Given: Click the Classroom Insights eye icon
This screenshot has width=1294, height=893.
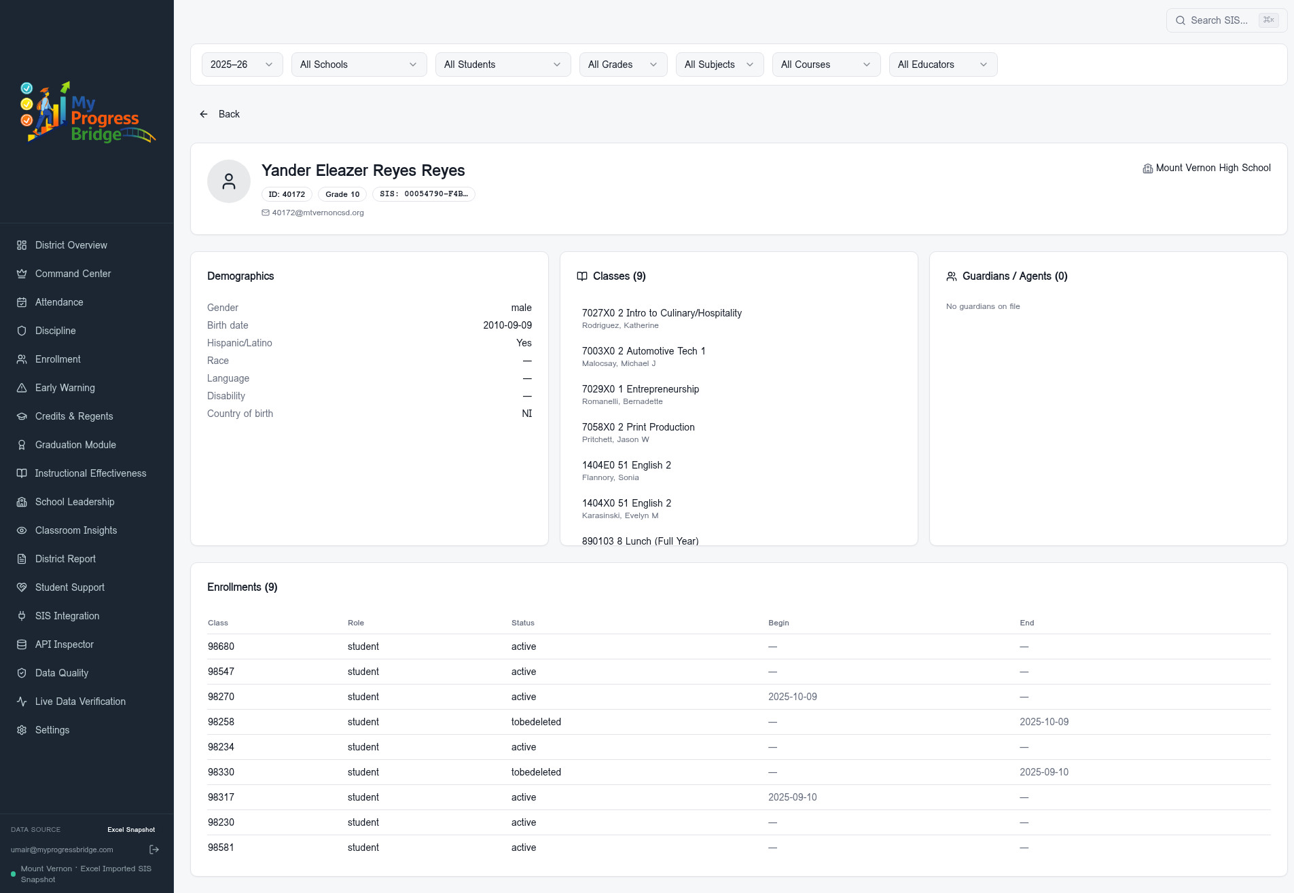Looking at the screenshot, I should (x=22, y=530).
